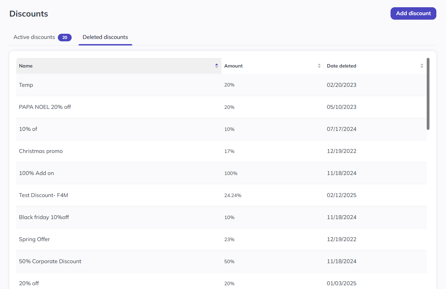The height and width of the screenshot is (289, 446).
Task: Select the Spring Offer name
Action: tap(34, 239)
